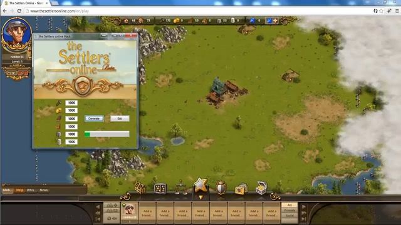Click the green progress bar in hack window
The width and height of the screenshot is (401, 225).
point(107,134)
